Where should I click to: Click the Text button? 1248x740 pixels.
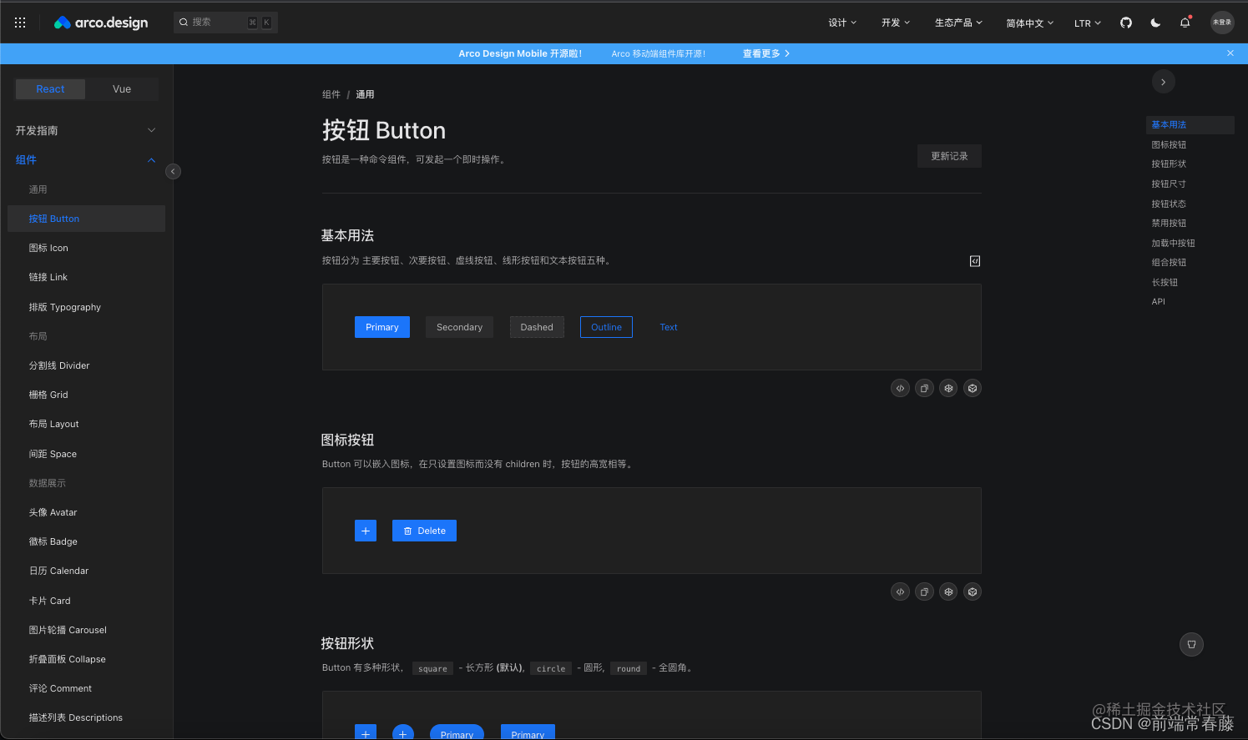click(669, 327)
